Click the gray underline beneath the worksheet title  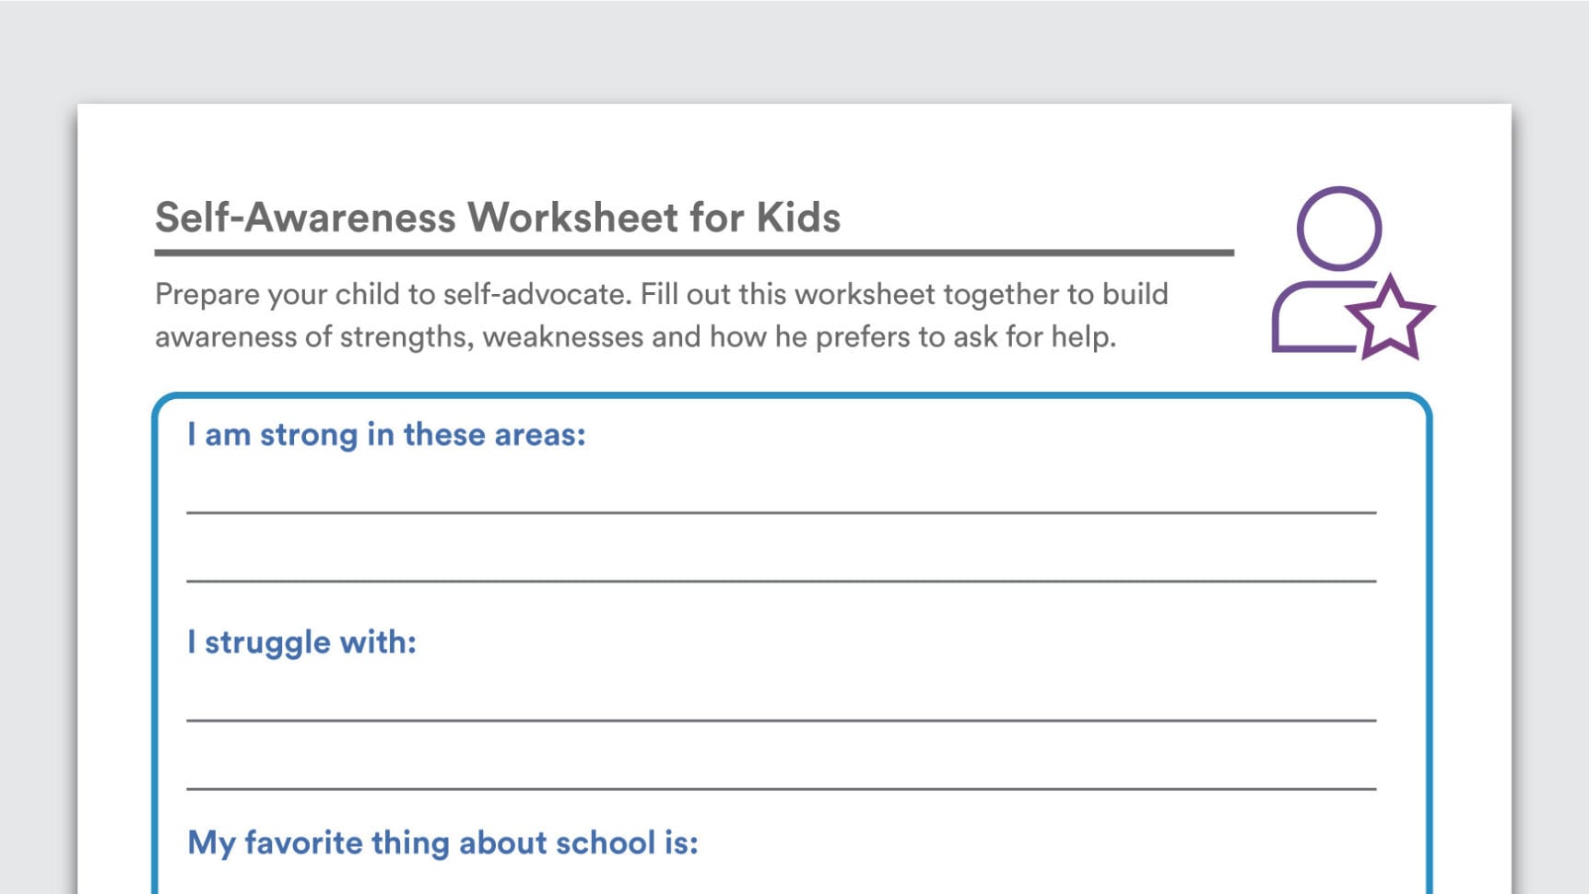click(x=693, y=253)
